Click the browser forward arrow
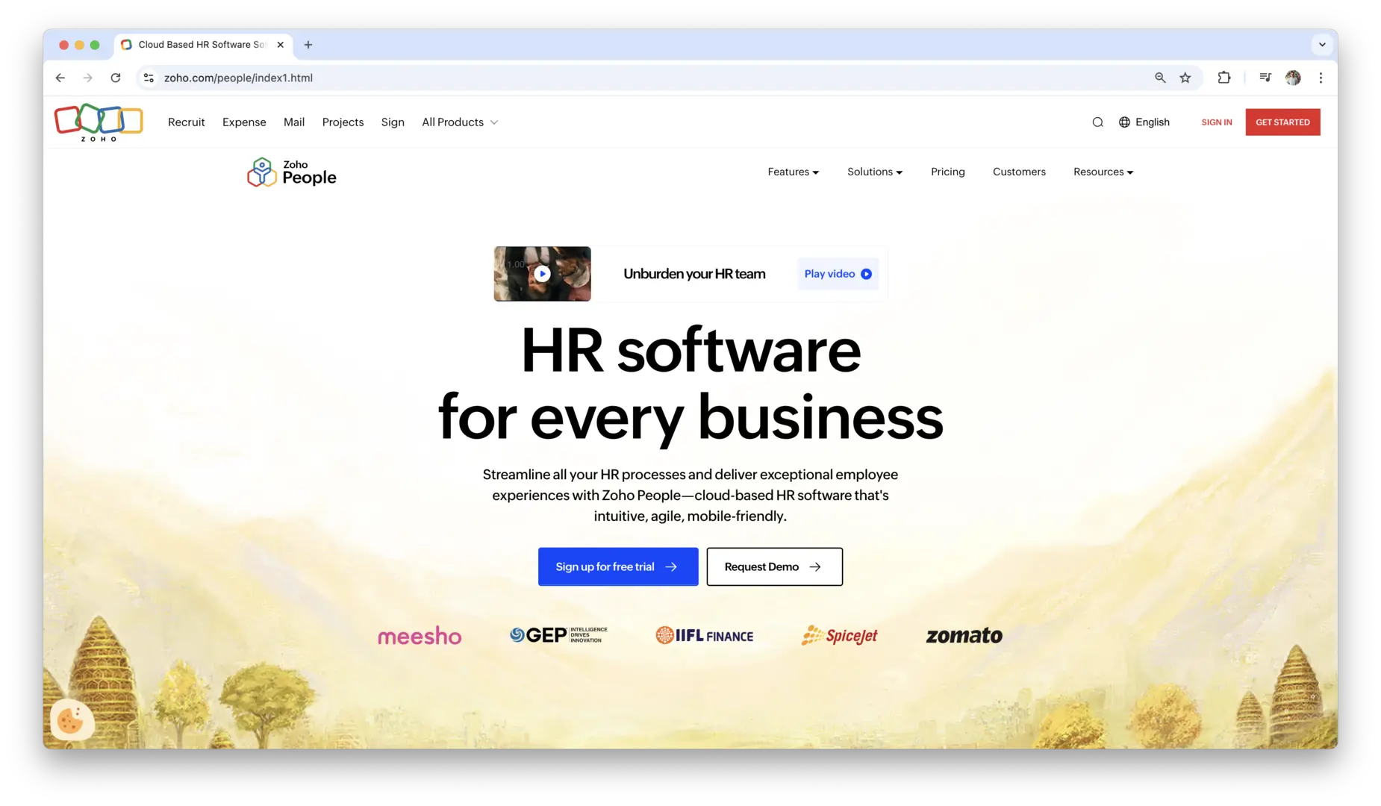1381x806 pixels. coord(88,78)
